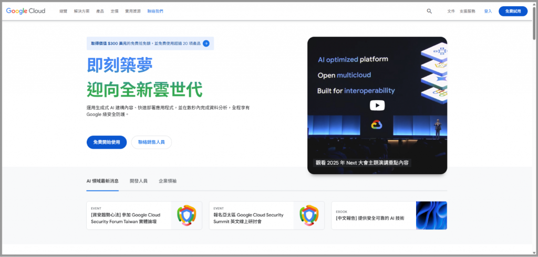Click the 登入 sign-in link
The image size is (538, 257).
[x=488, y=12]
